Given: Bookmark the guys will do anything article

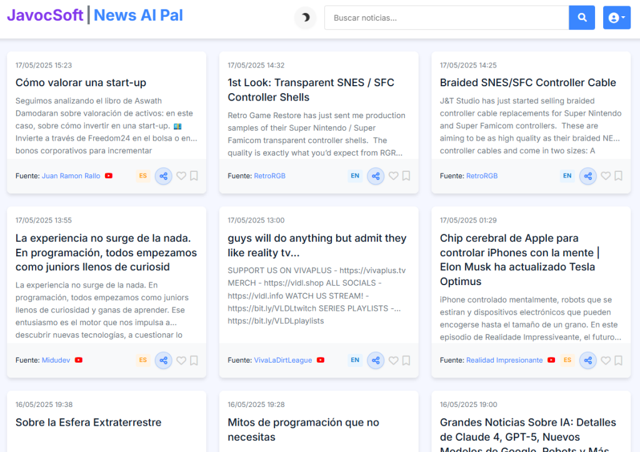Looking at the screenshot, I should tap(406, 361).
